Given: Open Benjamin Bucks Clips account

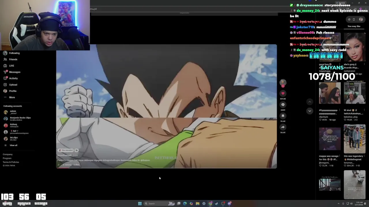Looking at the screenshot, I should click(x=17, y=118).
